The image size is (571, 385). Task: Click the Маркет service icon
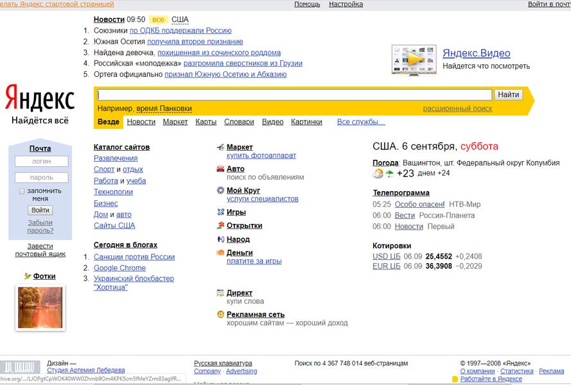pos(220,148)
